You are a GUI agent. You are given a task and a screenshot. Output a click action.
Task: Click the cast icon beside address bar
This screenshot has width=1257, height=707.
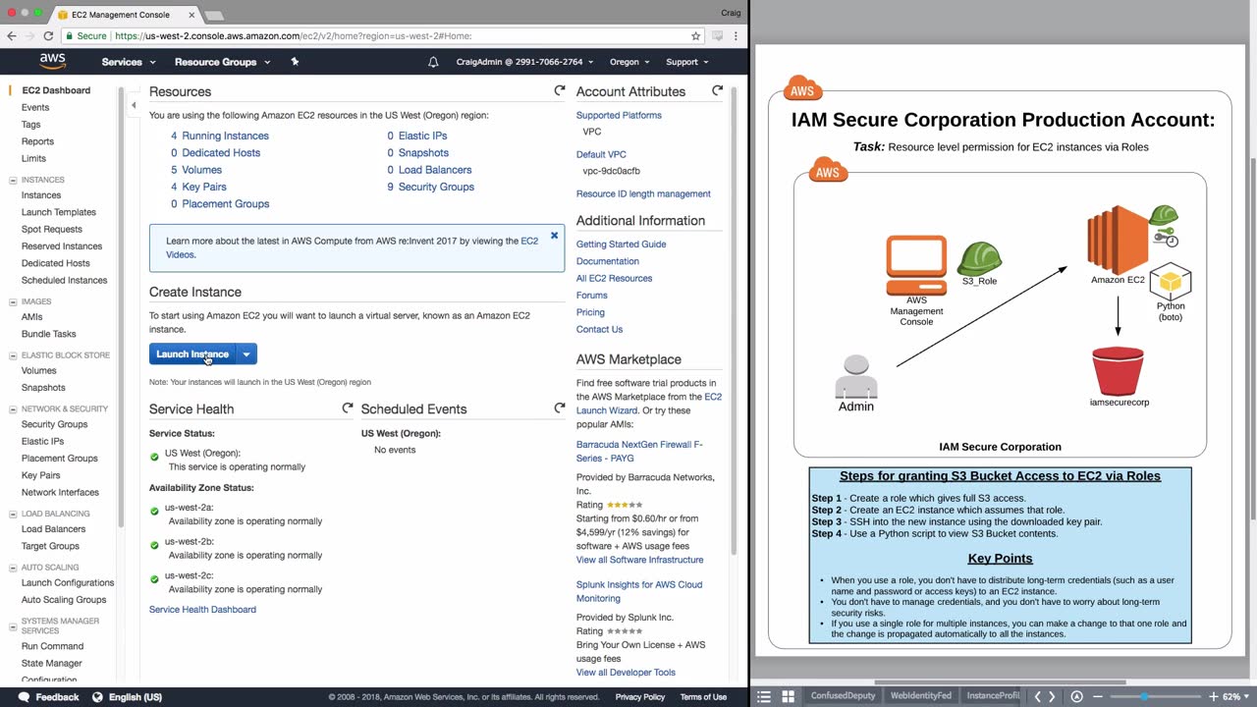(x=718, y=36)
